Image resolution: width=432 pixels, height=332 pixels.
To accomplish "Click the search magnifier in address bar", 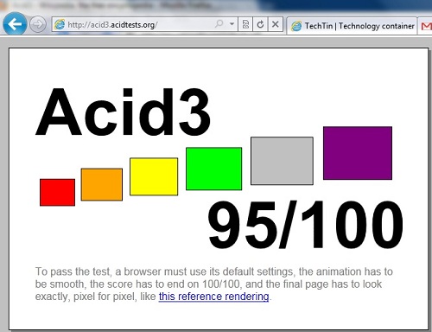I will (219, 24).
